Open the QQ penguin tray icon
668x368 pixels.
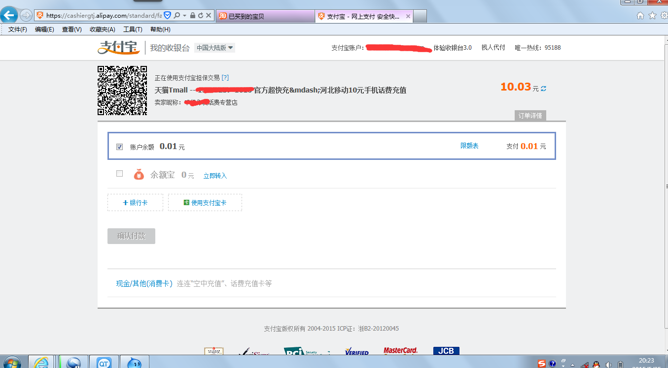pos(597,365)
